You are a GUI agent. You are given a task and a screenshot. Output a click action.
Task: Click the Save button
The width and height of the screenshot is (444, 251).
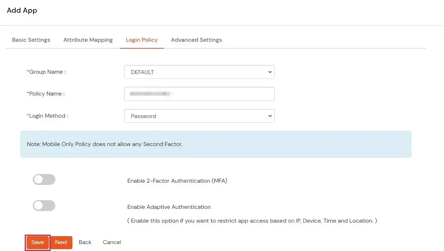pyautogui.click(x=37, y=242)
